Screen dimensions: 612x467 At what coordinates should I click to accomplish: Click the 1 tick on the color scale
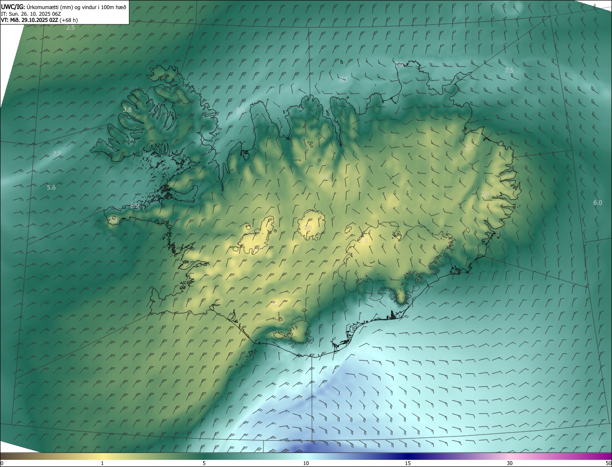click(x=102, y=464)
